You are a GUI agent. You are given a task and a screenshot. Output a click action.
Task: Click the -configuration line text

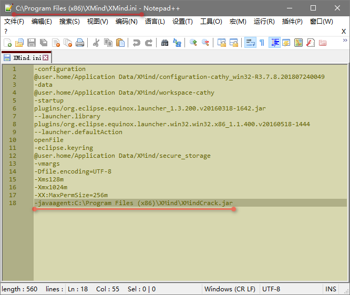pyautogui.click(x=60, y=69)
